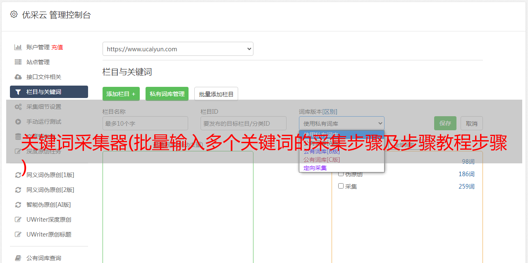The width and height of the screenshot is (528, 263).
Task: Click the 259词 count for 采集
Action: (x=466, y=186)
